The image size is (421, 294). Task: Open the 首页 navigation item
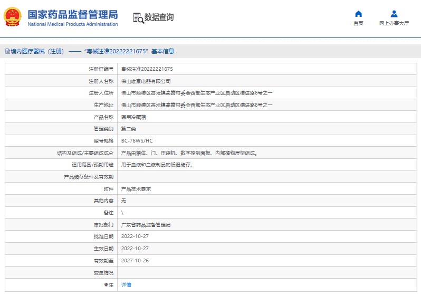point(358,24)
